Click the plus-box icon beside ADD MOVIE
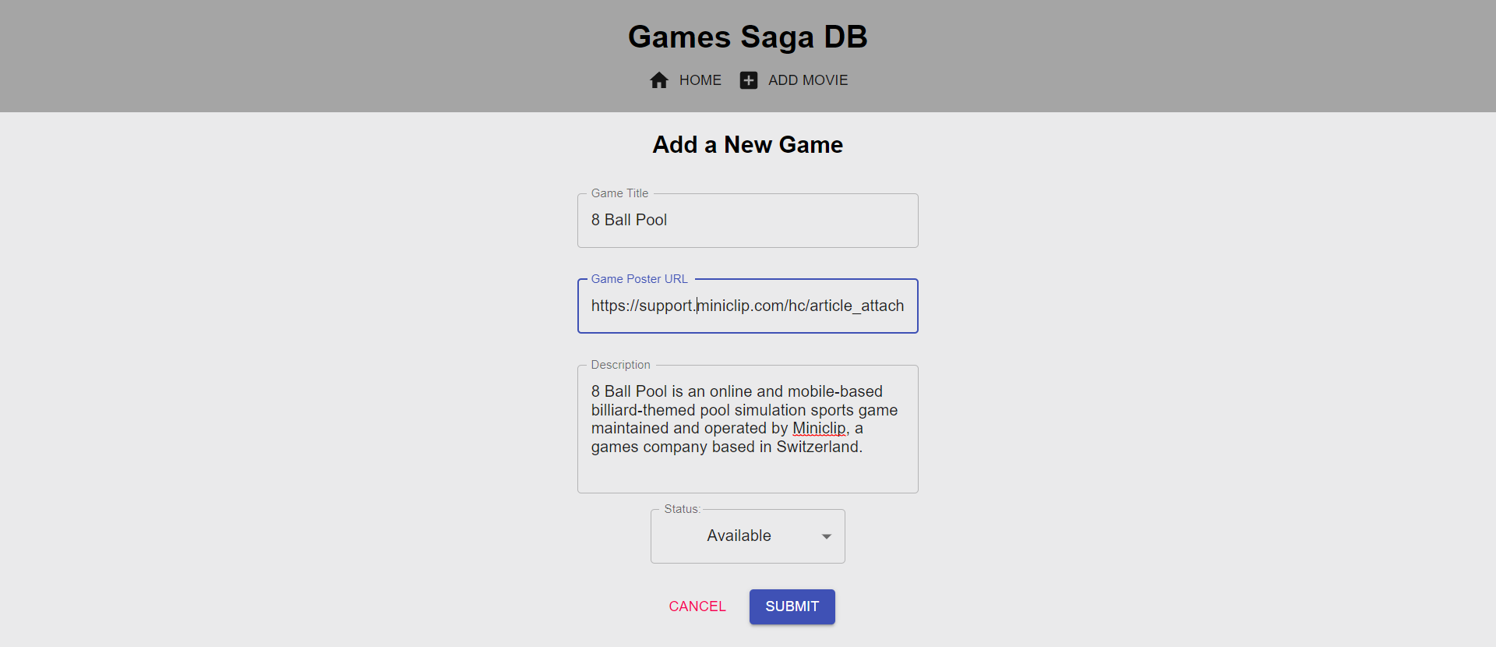Viewport: 1496px width, 647px height. (749, 80)
